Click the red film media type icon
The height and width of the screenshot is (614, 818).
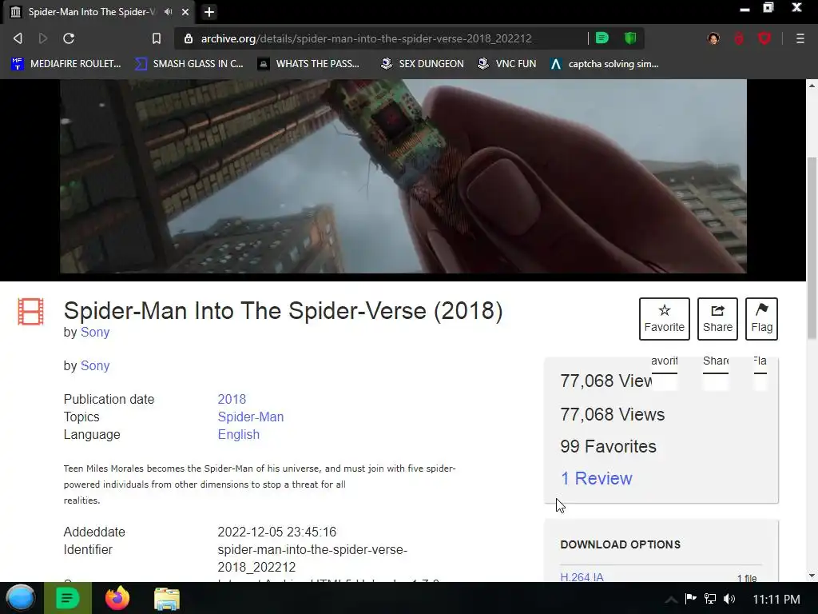[31, 312]
